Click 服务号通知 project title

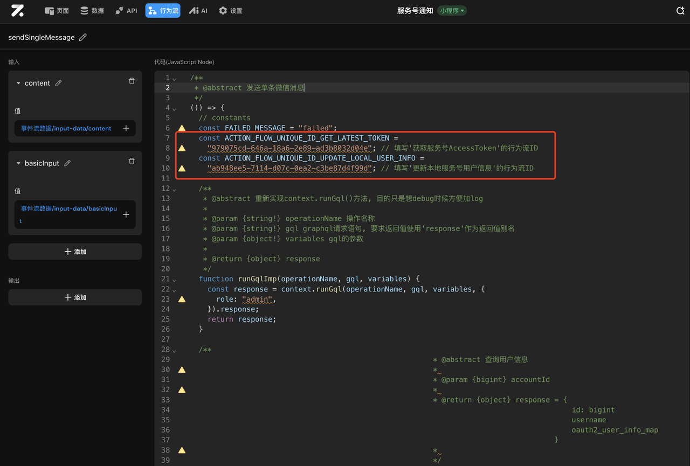[415, 11]
